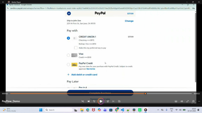Click the bank icon next to CREDIT UNION 1

(74, 38)
